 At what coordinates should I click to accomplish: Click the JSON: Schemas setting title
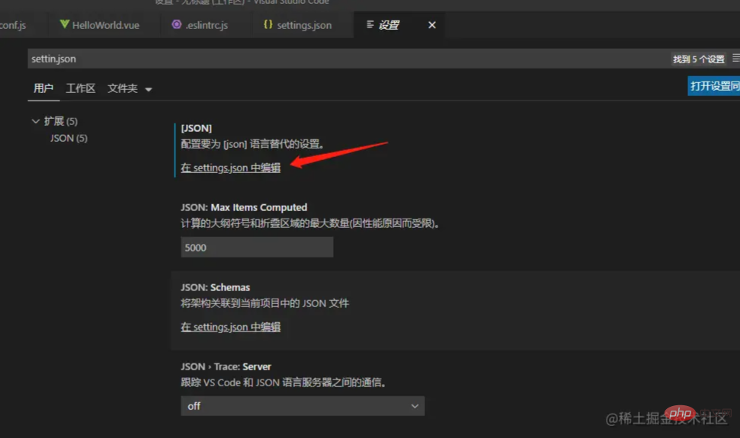point(215,287)
